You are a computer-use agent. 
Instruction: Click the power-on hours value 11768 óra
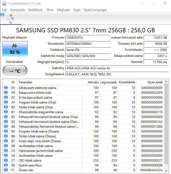coord(156,62)
